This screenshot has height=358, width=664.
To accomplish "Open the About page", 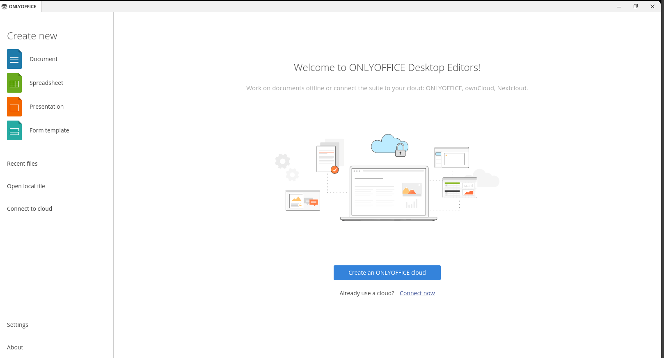I will point(15,347).
